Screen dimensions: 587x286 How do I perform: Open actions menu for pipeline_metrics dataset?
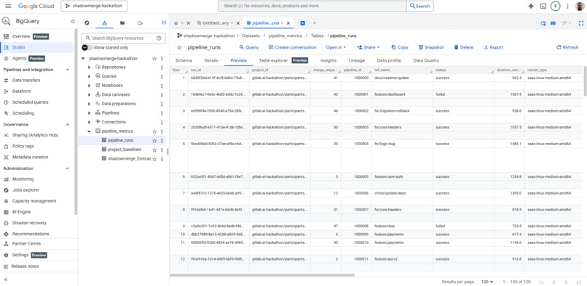162,131
